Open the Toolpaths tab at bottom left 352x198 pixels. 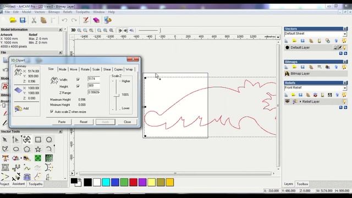point(35,184)
